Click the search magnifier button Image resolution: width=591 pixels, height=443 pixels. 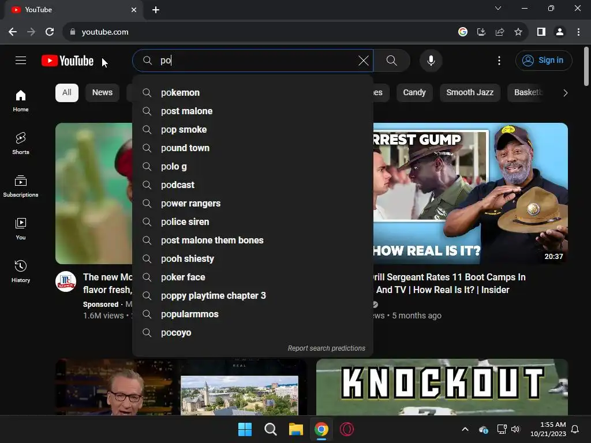pyautogui.click(x=392, y=61)
